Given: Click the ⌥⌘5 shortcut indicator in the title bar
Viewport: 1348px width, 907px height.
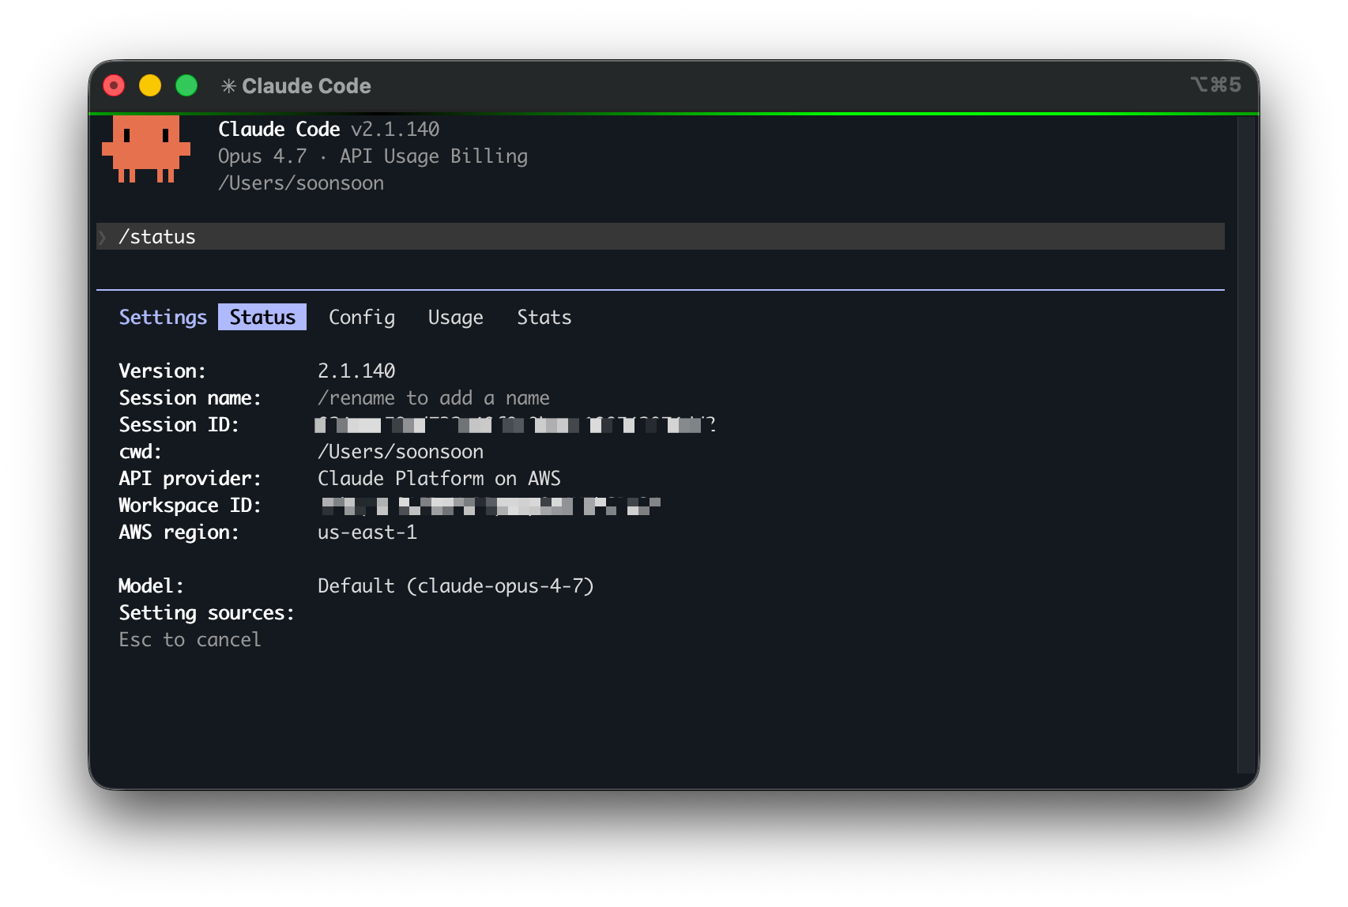Looking at the screenshot, I should pos(1215,85).
